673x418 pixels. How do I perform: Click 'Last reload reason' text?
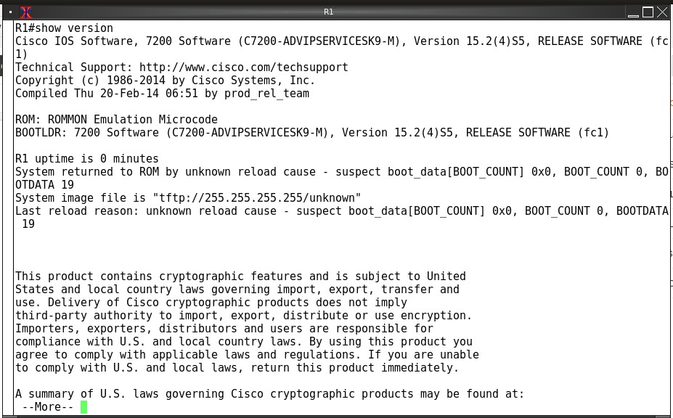(x=74, y=211)
